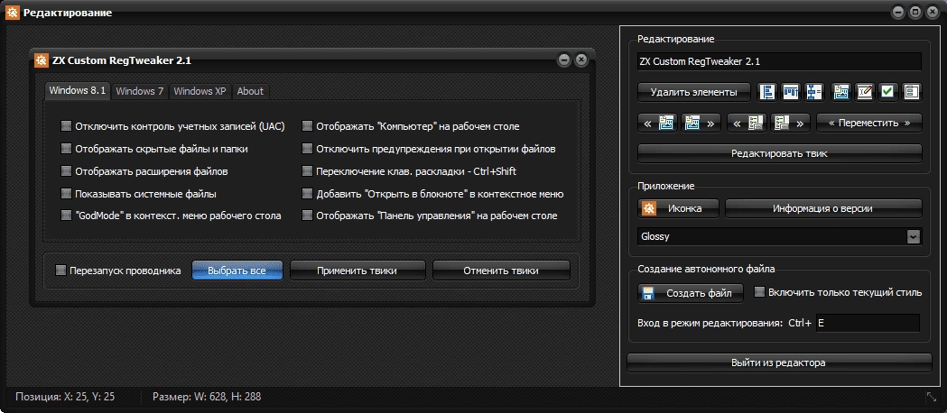Minimize the ZX Custom RegTweaker inner window
Image resolution: width=947 pixels, height=413 pixels.
(564, 60)
